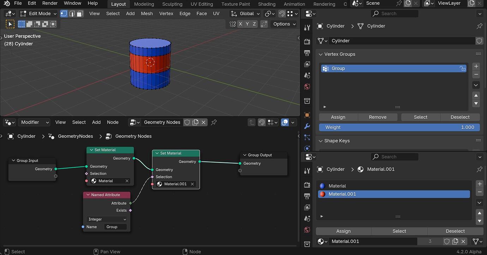Open Modifier type dropdown in node editor
This screenshot has height=255, width=487.
(34, 122)
